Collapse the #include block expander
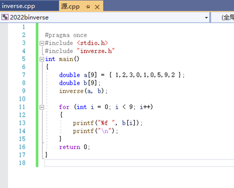 click(42, 43)
